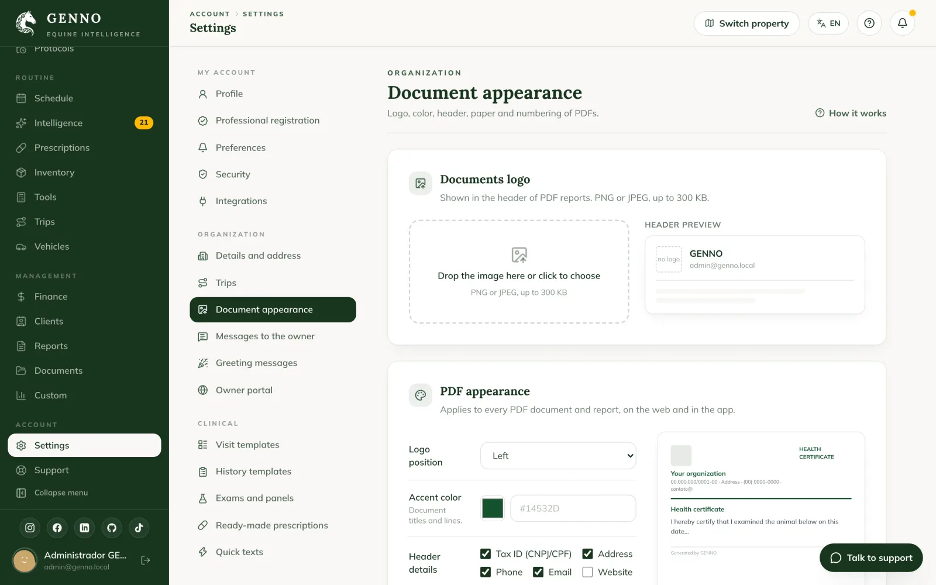The image size is (936, 585).
Task: Click the Account breadcrumb link
Action: tap(209, 14)
